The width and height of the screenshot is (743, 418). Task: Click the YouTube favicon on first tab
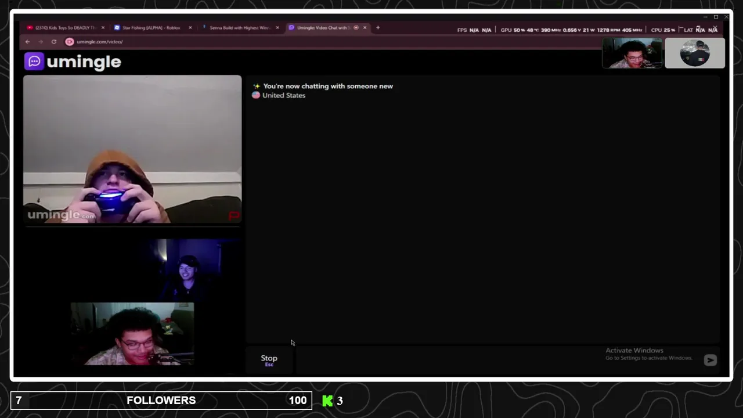pyautogui.click(x=30, y=27)
